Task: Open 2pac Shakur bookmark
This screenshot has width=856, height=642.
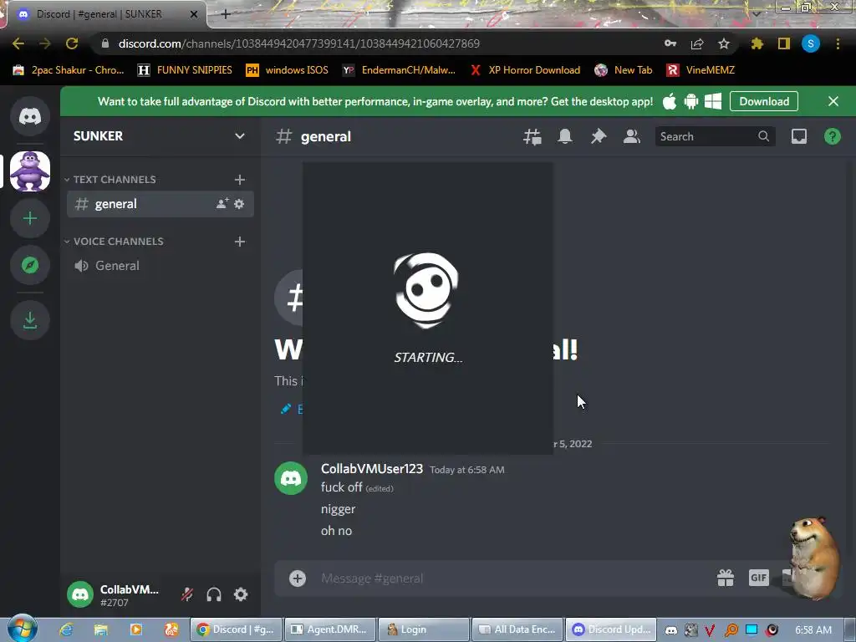Action: point(69,70)
